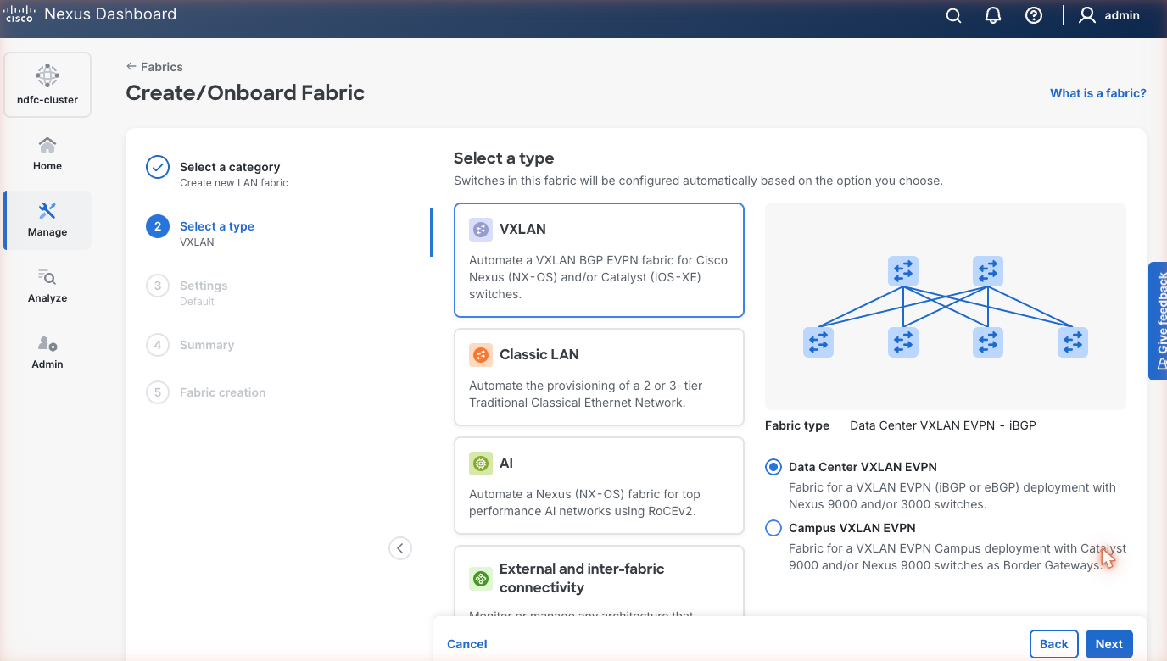
Task: Open the help question mark icon
Action: (x=1033, y=15)
